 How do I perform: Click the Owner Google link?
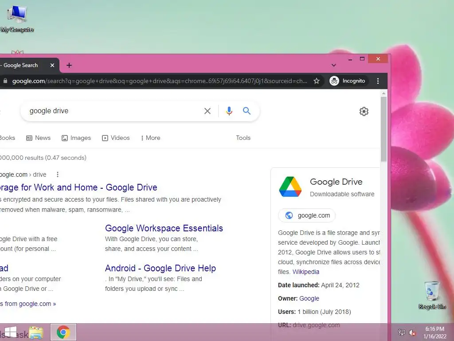[x=309, y=298]
